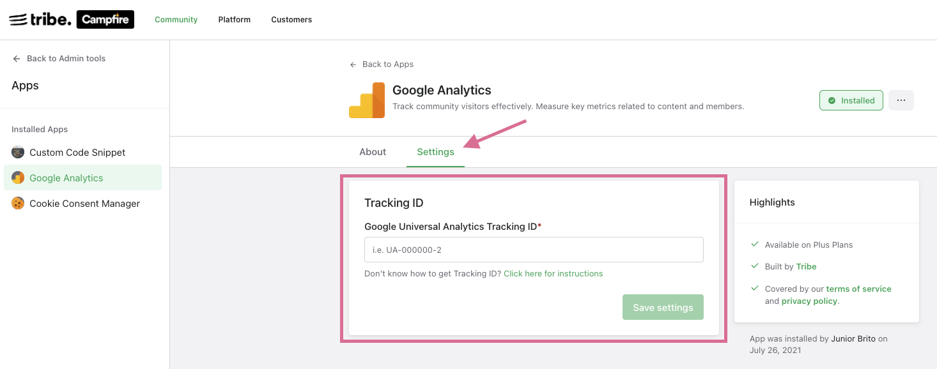Viewport: 937px width, 369px height.
Task: Click the Custom Code Snippet app icon
Action: [18, 152]
